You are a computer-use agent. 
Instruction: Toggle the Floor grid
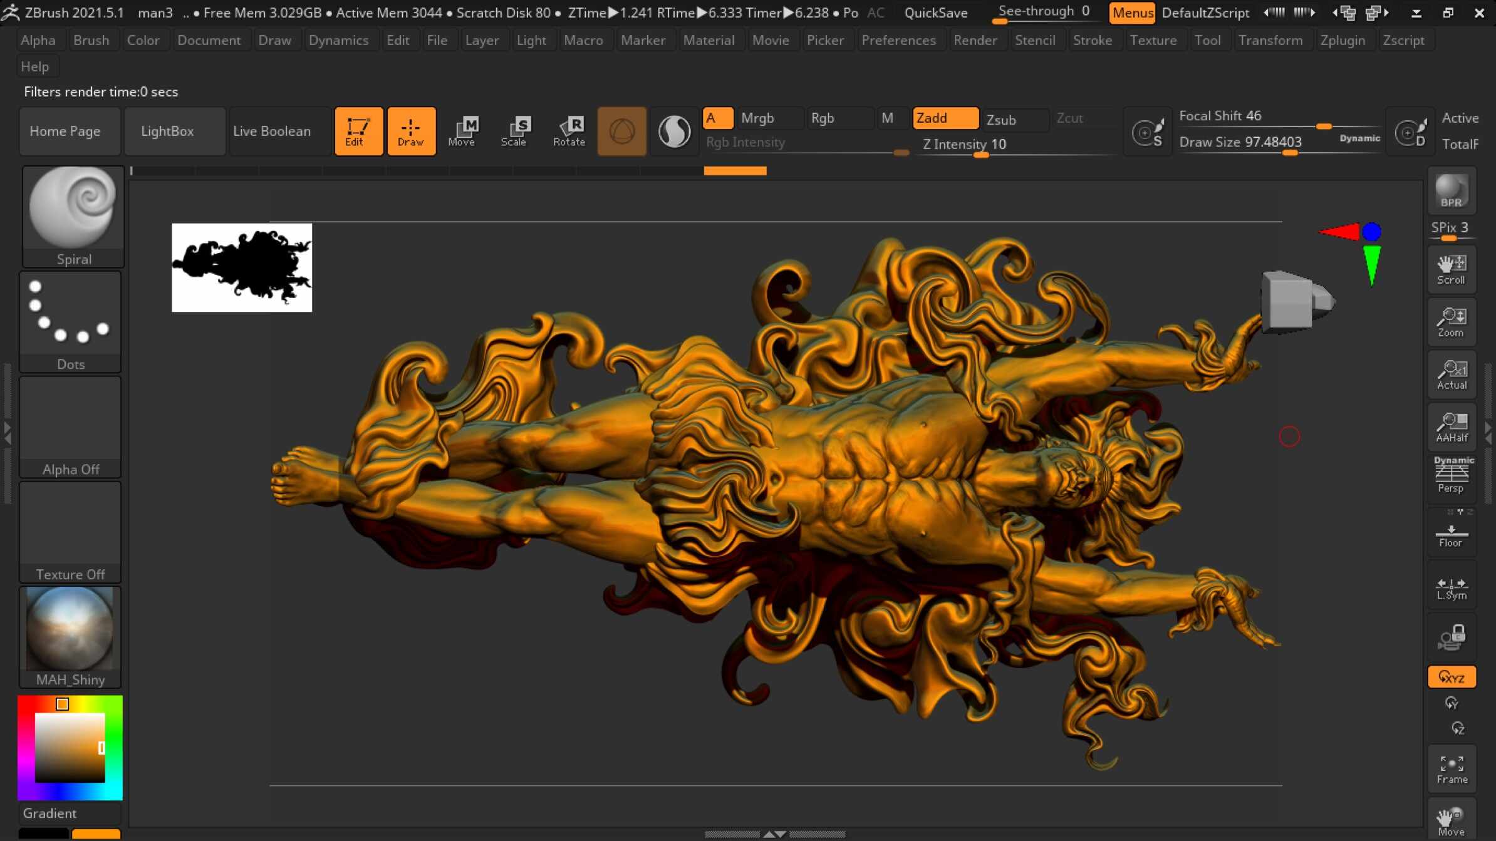[1452, 533]
